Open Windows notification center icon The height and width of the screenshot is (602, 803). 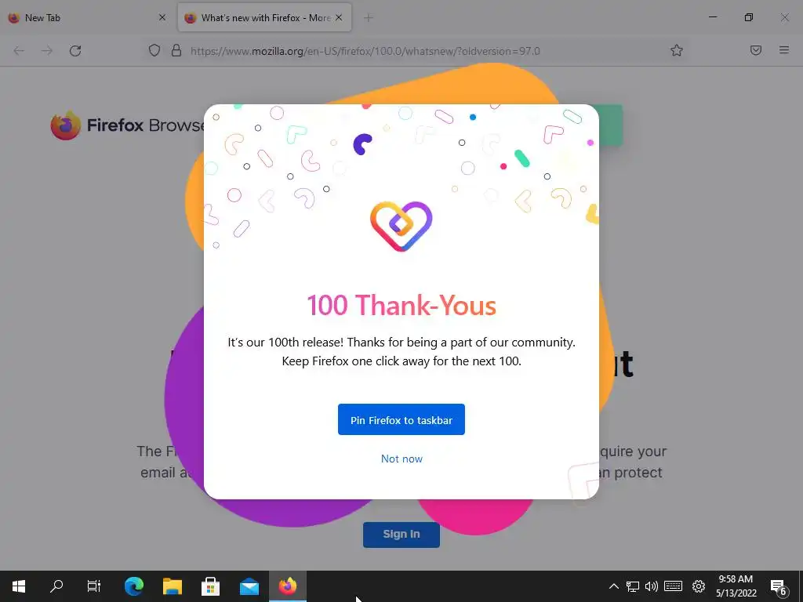tap(779, 586)
